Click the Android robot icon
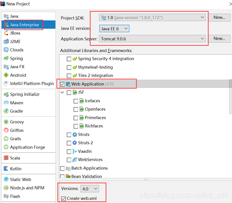Image resolution: width=232 pixels, height=203 pixels. pyautogui.click(x=6, y=75)
